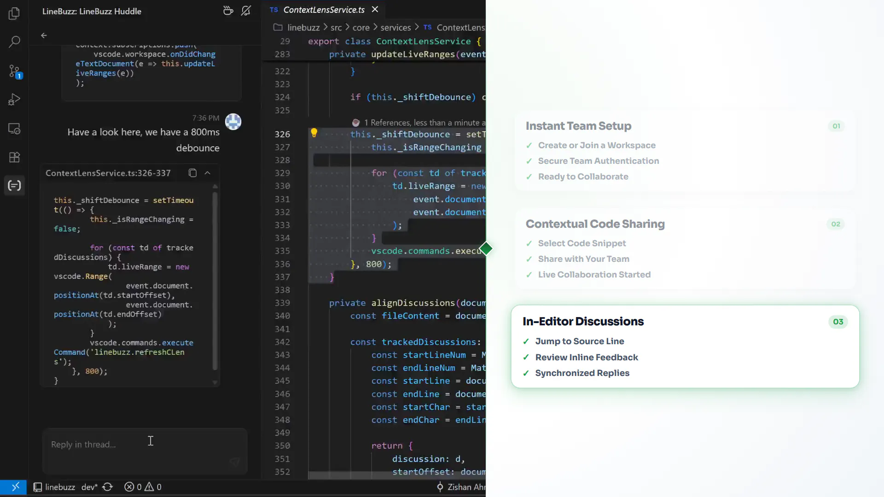Click the send reply arrow button
The width and height of the screenshot is (884, 497).
pyautogui.click(x=235, y=462)
